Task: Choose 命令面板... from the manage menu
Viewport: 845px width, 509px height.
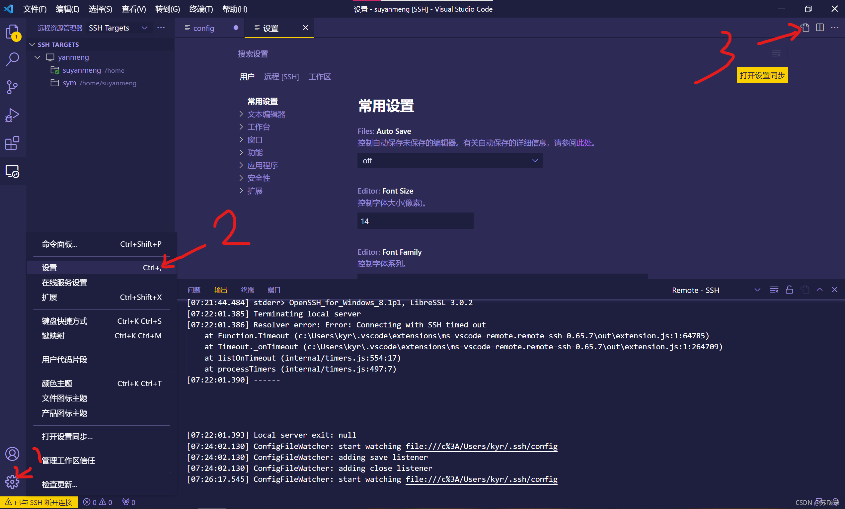Action: click(102, 244)
